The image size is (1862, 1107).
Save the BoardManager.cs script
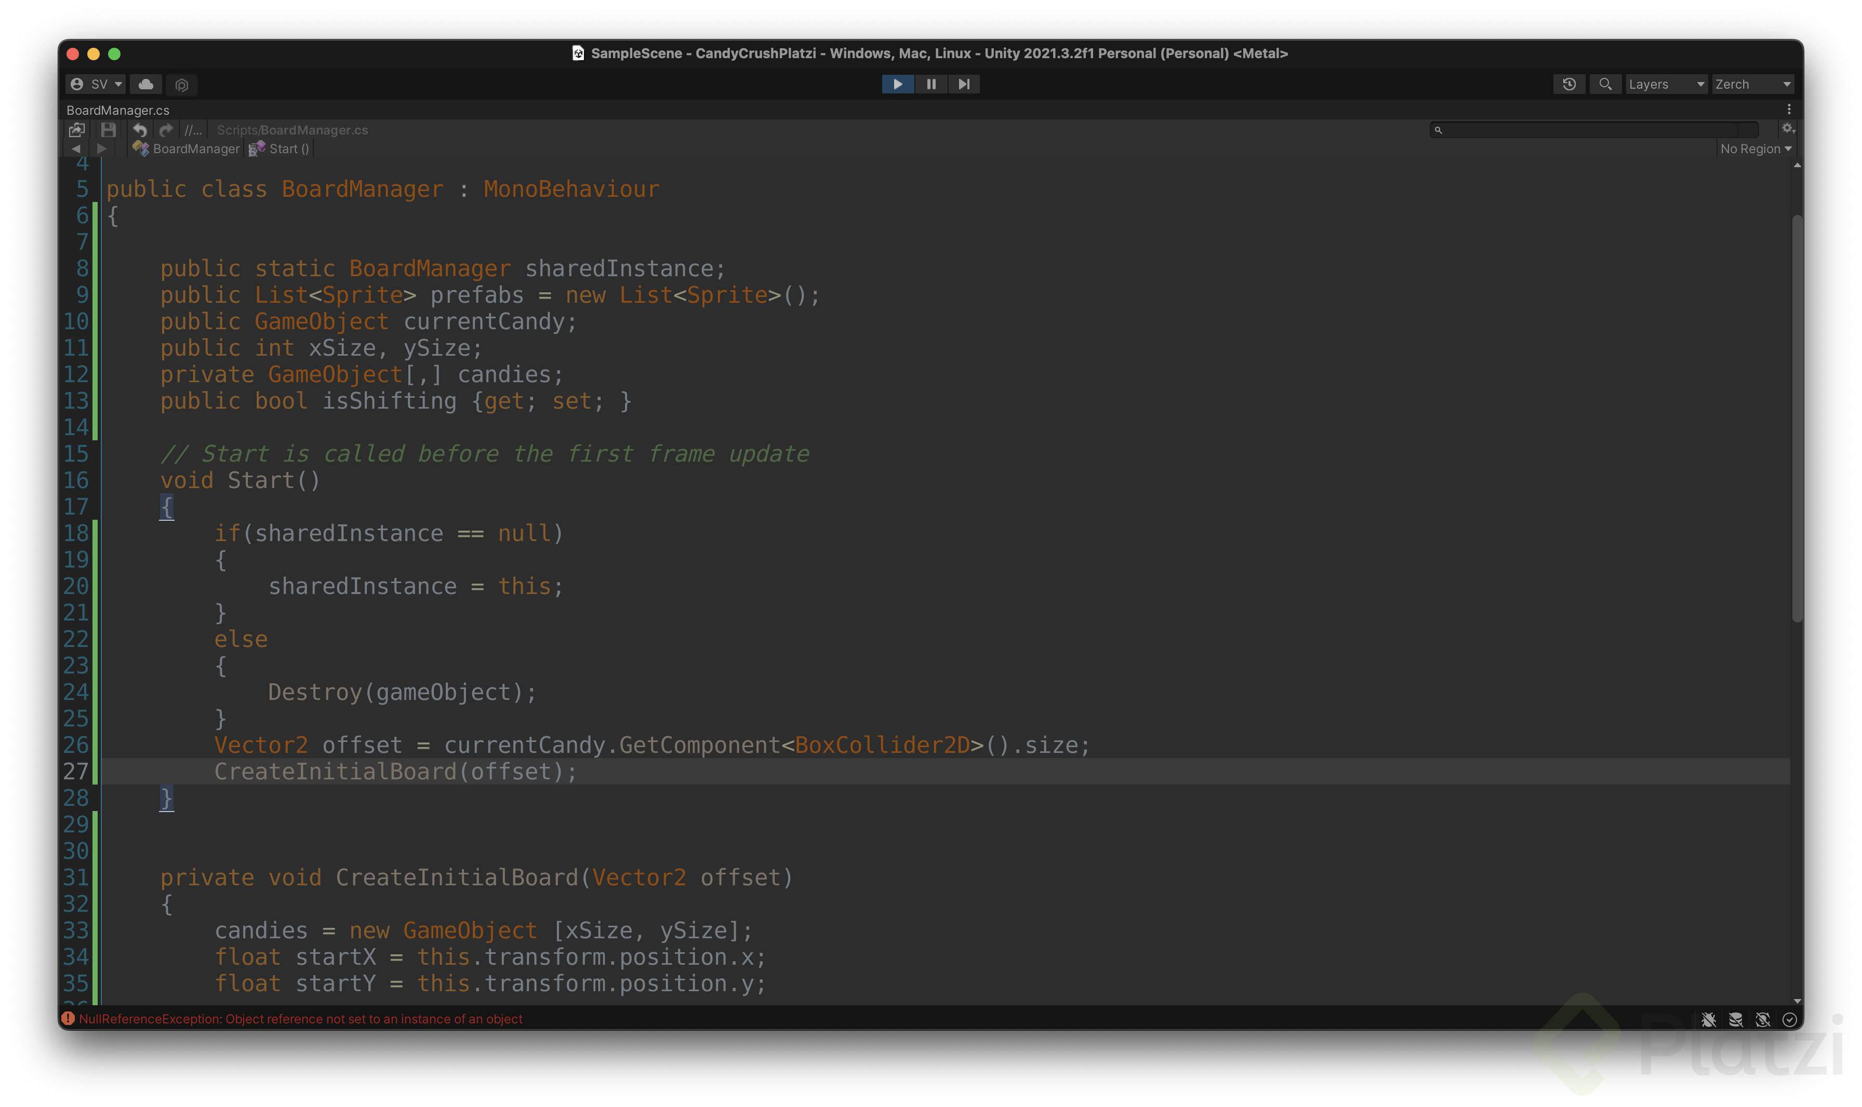[x=108, y=130]
